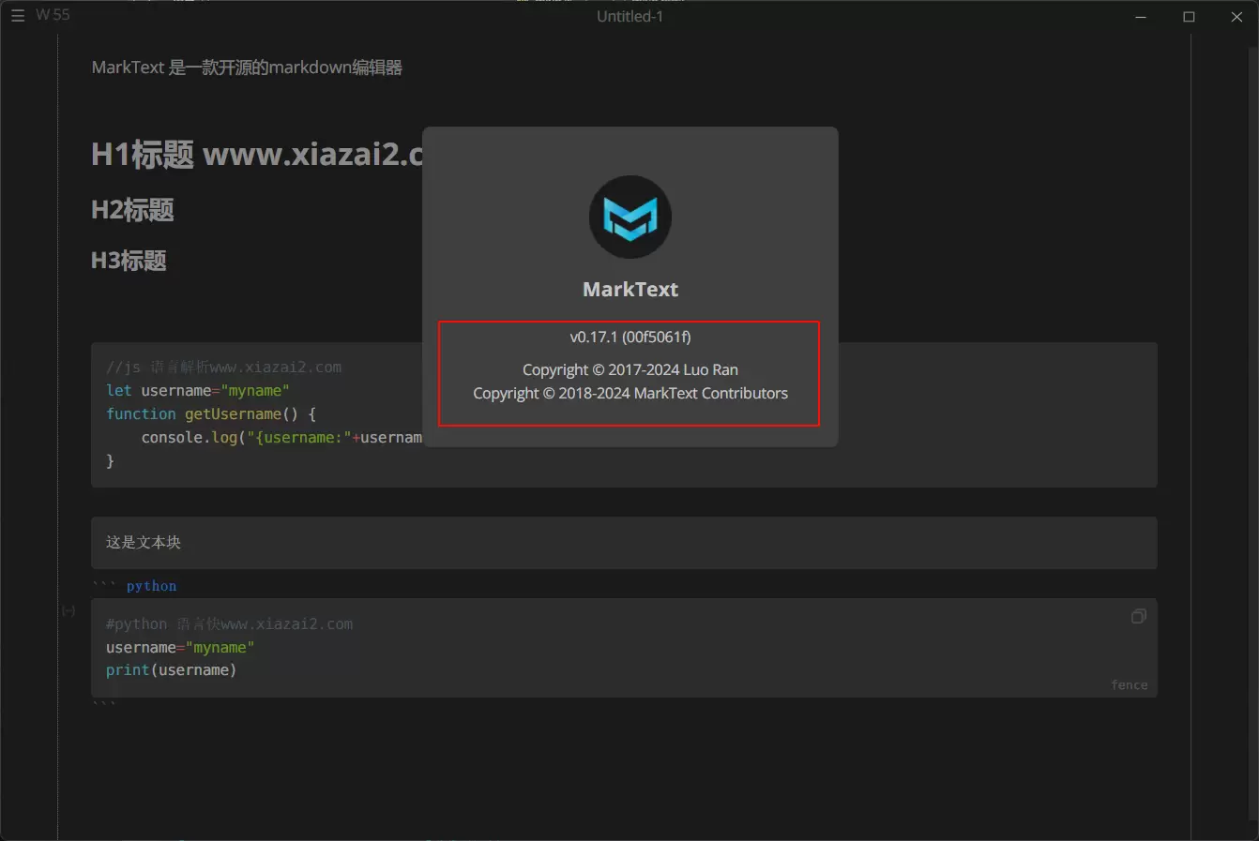Click the MarkText intro paragraph
1259x841 pixels.
(247, 68)
